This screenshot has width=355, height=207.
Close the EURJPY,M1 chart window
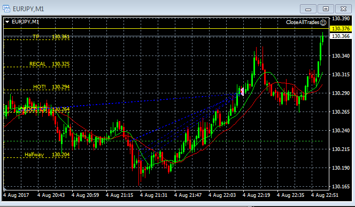pyautogui.click(x=343, y=9)
